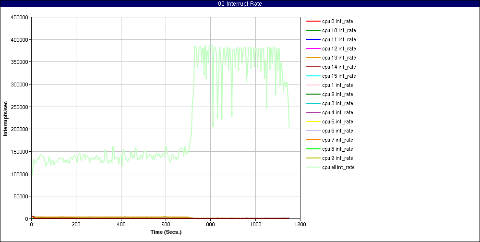Click the 250000 y-axis tick label
Image resolution: width=480 pixels, height=242 pixels.
(x=20, y=107)
